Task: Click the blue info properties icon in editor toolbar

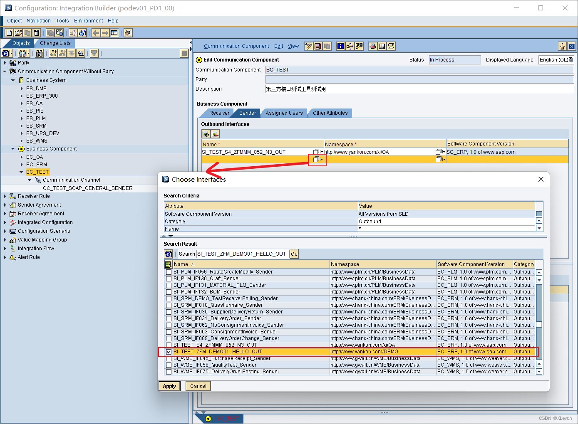Action: tap(341, 46)
